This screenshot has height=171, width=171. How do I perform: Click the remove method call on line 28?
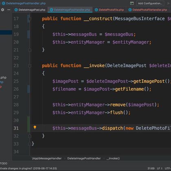[x=118, y=105]
